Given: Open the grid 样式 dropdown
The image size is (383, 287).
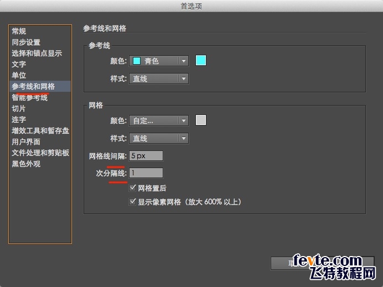Looking at the screenshot, I should click(159, 138).
